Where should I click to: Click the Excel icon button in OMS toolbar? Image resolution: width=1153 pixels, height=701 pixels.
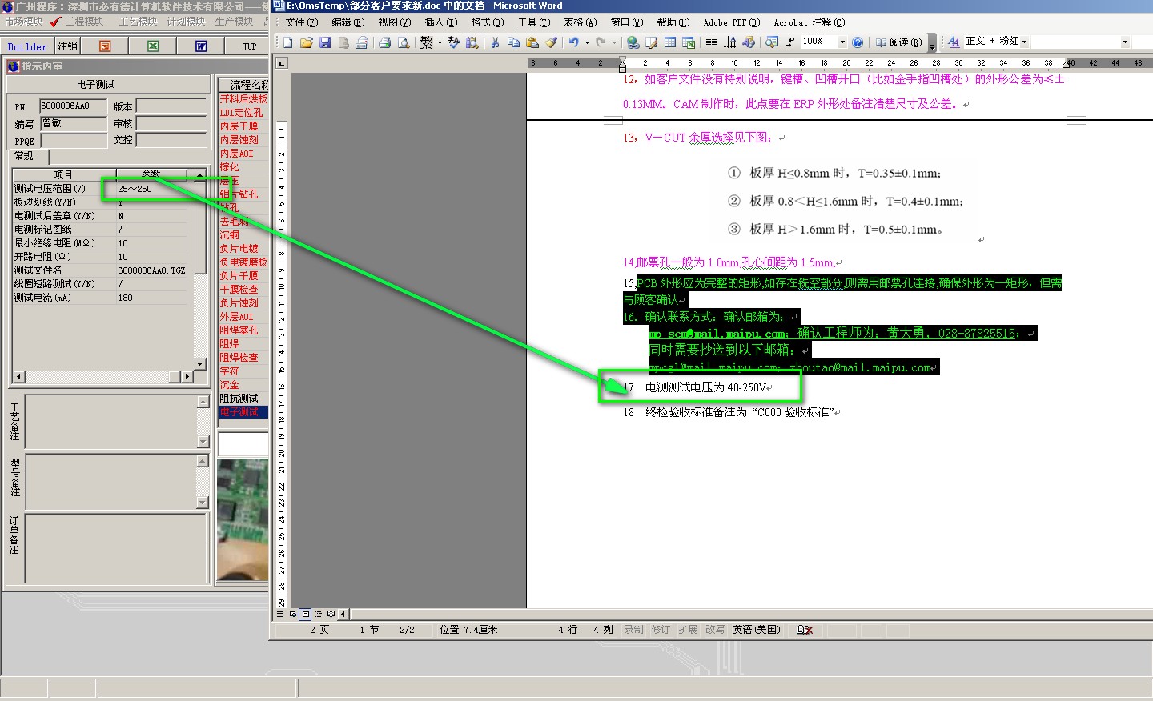[153, 46]
